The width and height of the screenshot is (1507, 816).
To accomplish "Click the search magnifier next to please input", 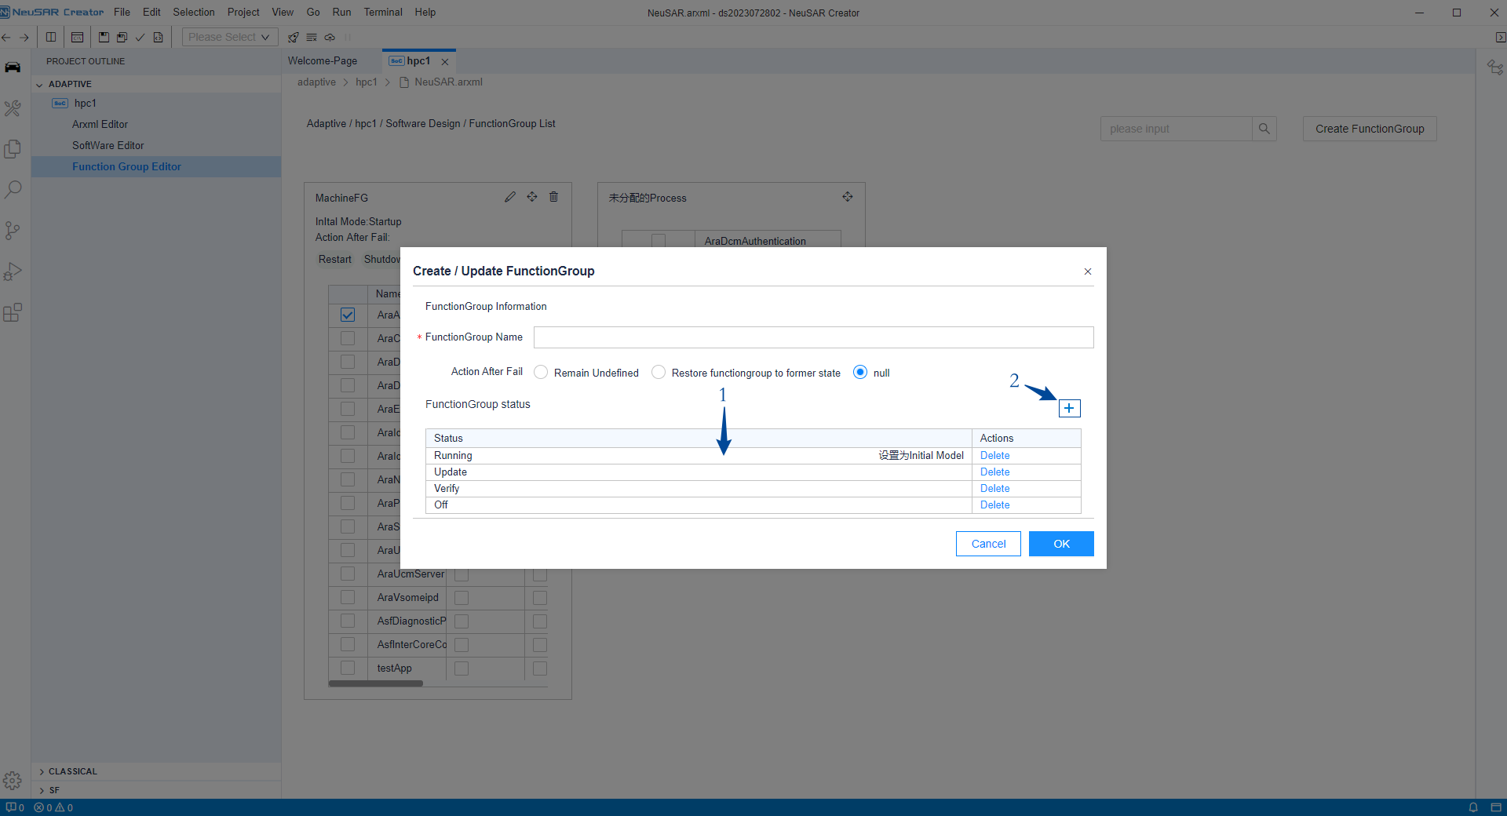I will coord(1264,129).
